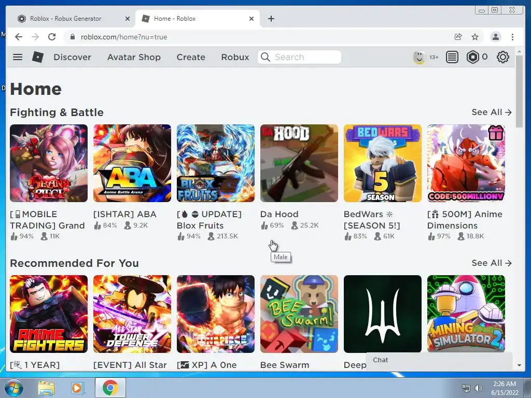
Task: Click the 13+ age label
Action: click(x=434, y=57)
